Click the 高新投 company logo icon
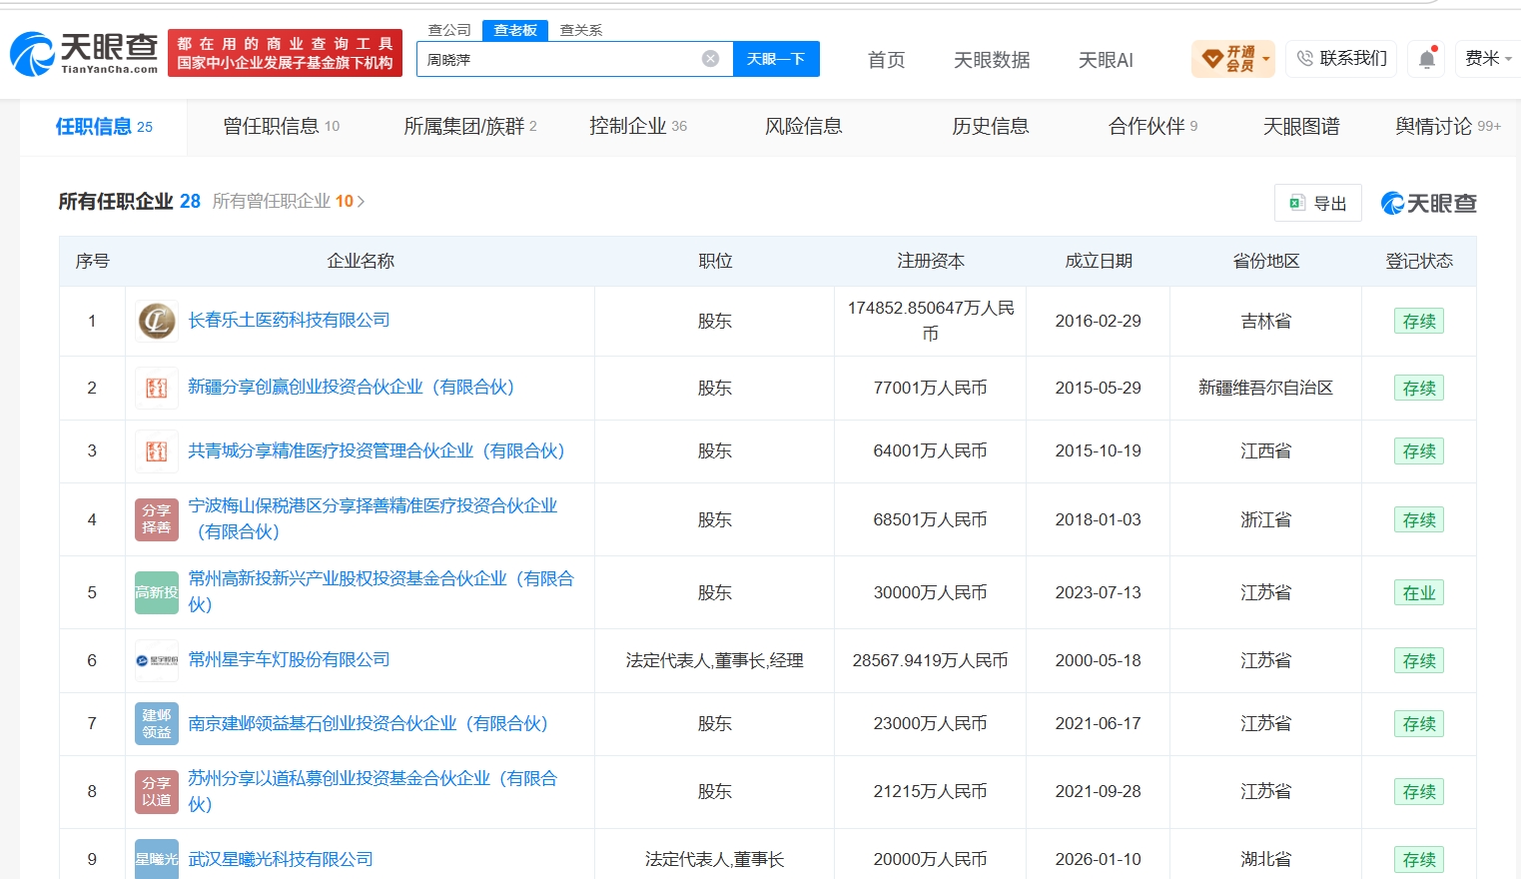The width and height of the screenshot is (1521, 879). [x=157, y=592]
